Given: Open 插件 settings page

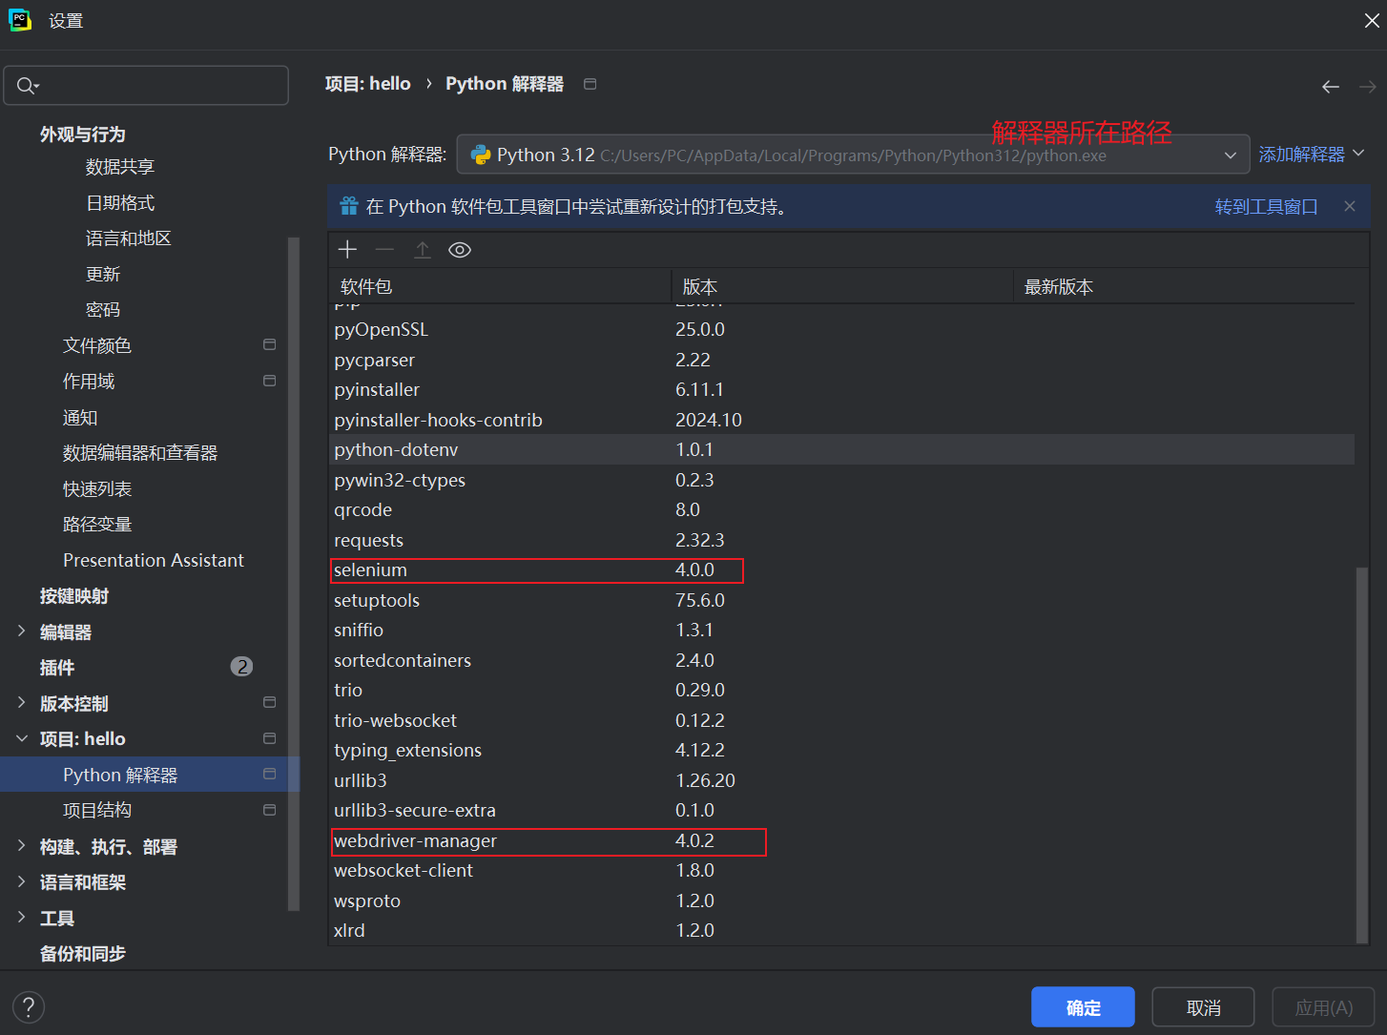Looking at the screenshot, I should point(57,668).
